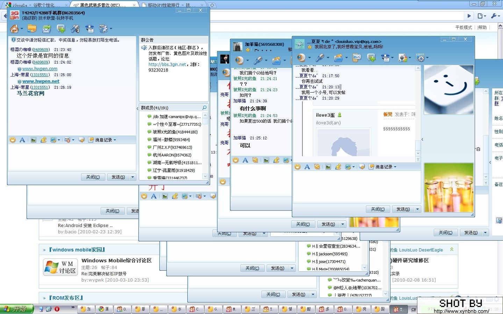The width and height of the screenshot is (503, 314).
Task: Click the screenshot capture icon in T4242 group chat
Action: (x=53, y=140)
